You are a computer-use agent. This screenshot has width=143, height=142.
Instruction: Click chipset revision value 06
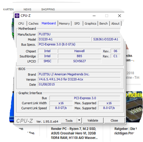[116, 51]
